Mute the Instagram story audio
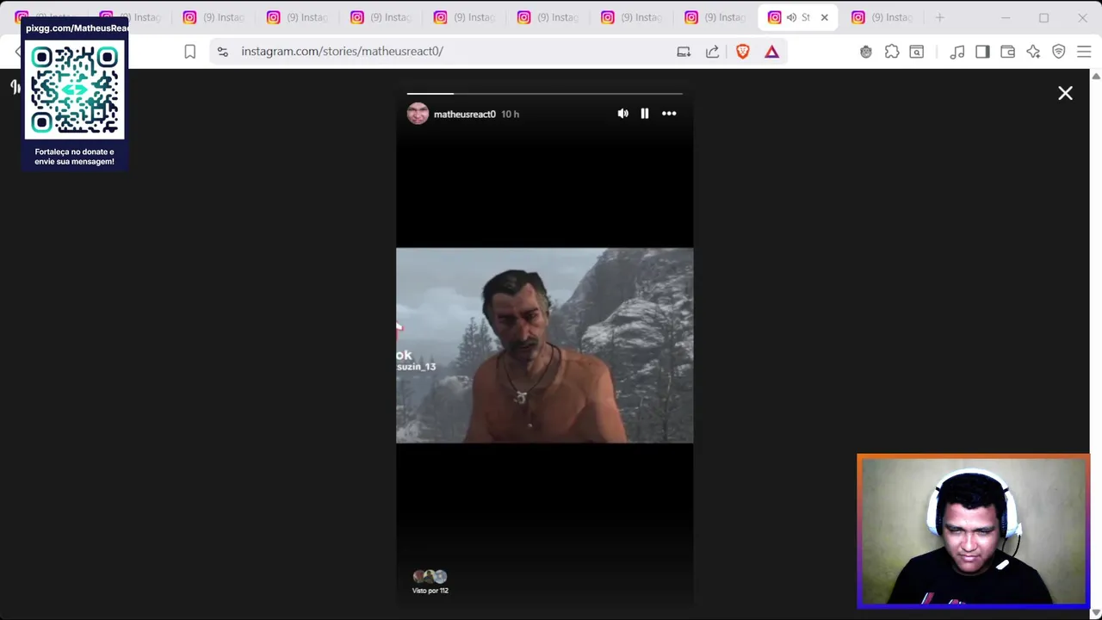 tap(622, 114)
